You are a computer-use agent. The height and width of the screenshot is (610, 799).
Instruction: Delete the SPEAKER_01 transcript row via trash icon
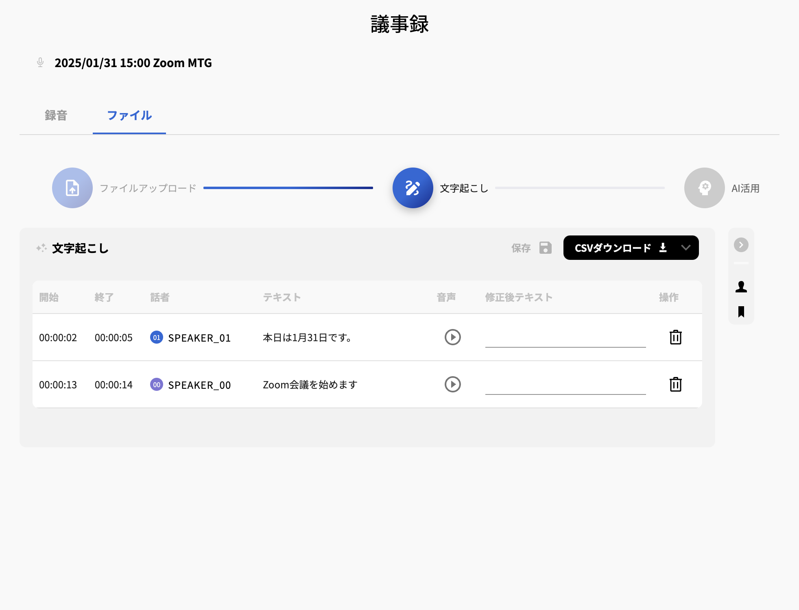675,337
